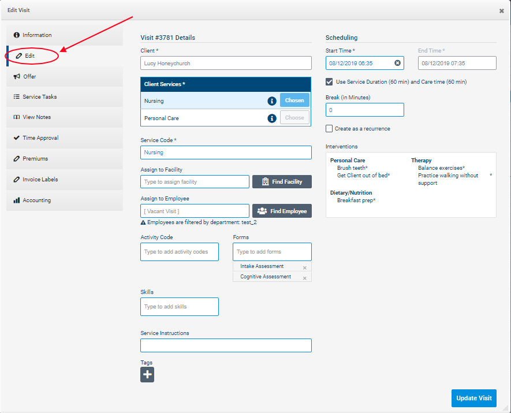Viewport: 511px width, 413px height.
Task: Add a new tag with plus icon
Action: (x=147, y=375)
